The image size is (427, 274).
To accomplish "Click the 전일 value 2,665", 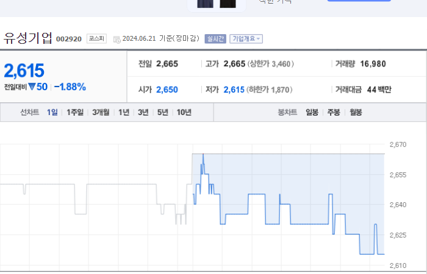I will (x=167, y=64).
